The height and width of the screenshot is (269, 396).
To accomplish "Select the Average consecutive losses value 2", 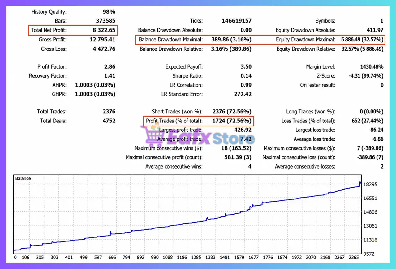I will tap(382, 167).
